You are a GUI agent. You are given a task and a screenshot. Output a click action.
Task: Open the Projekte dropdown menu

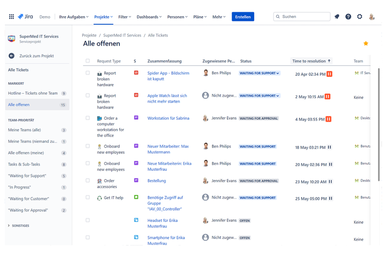click(x=103, y=17)
